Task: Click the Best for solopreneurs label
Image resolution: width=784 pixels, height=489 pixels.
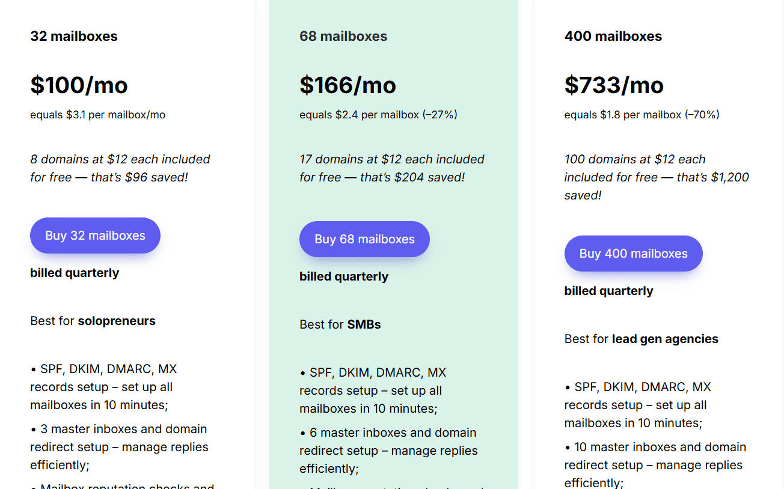Action: tap(93, 321)
